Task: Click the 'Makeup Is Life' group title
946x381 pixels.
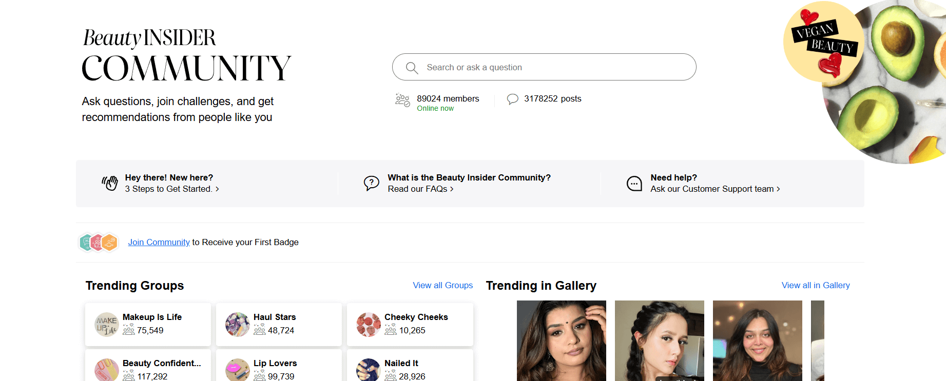Action: click(152, 317)
